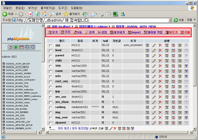Select the ranking field checkbox

click(50, 108)
